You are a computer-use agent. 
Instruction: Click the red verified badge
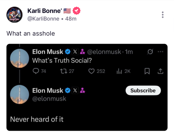77,11
